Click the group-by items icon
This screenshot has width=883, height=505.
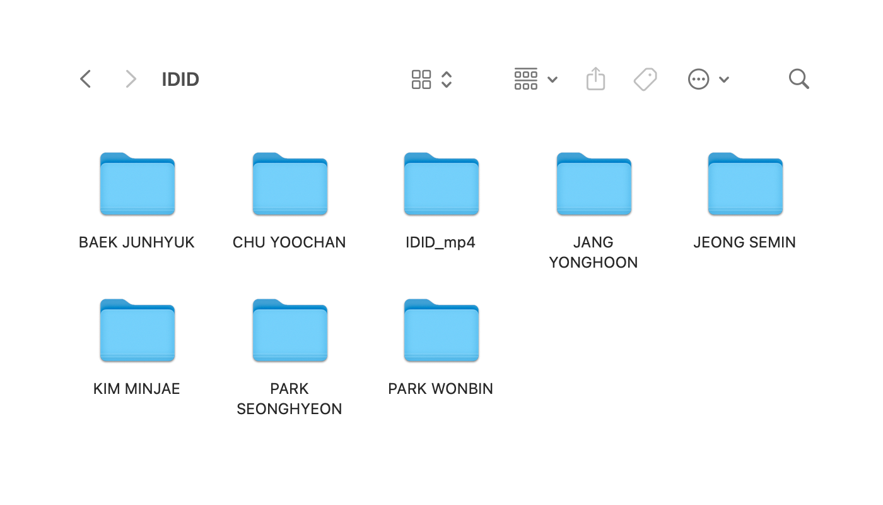coord(525,79)
